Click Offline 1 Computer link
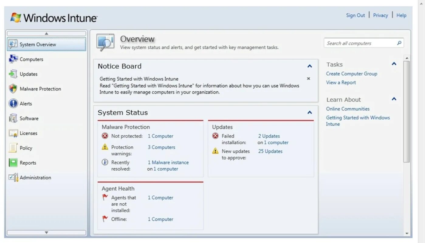Image resolution: width=425 pixels, height=243 pixels. pos(160,219)
